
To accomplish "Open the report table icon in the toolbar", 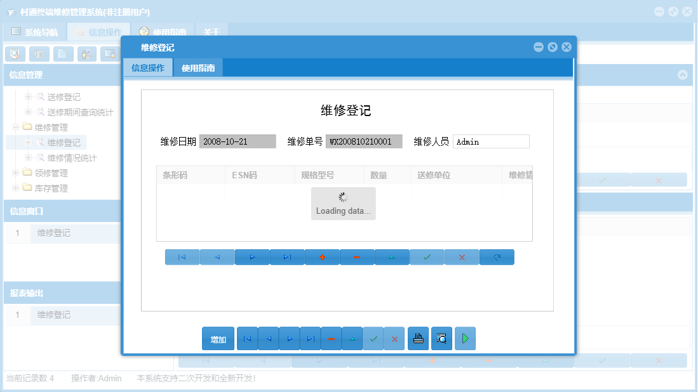I will (38, 54).
